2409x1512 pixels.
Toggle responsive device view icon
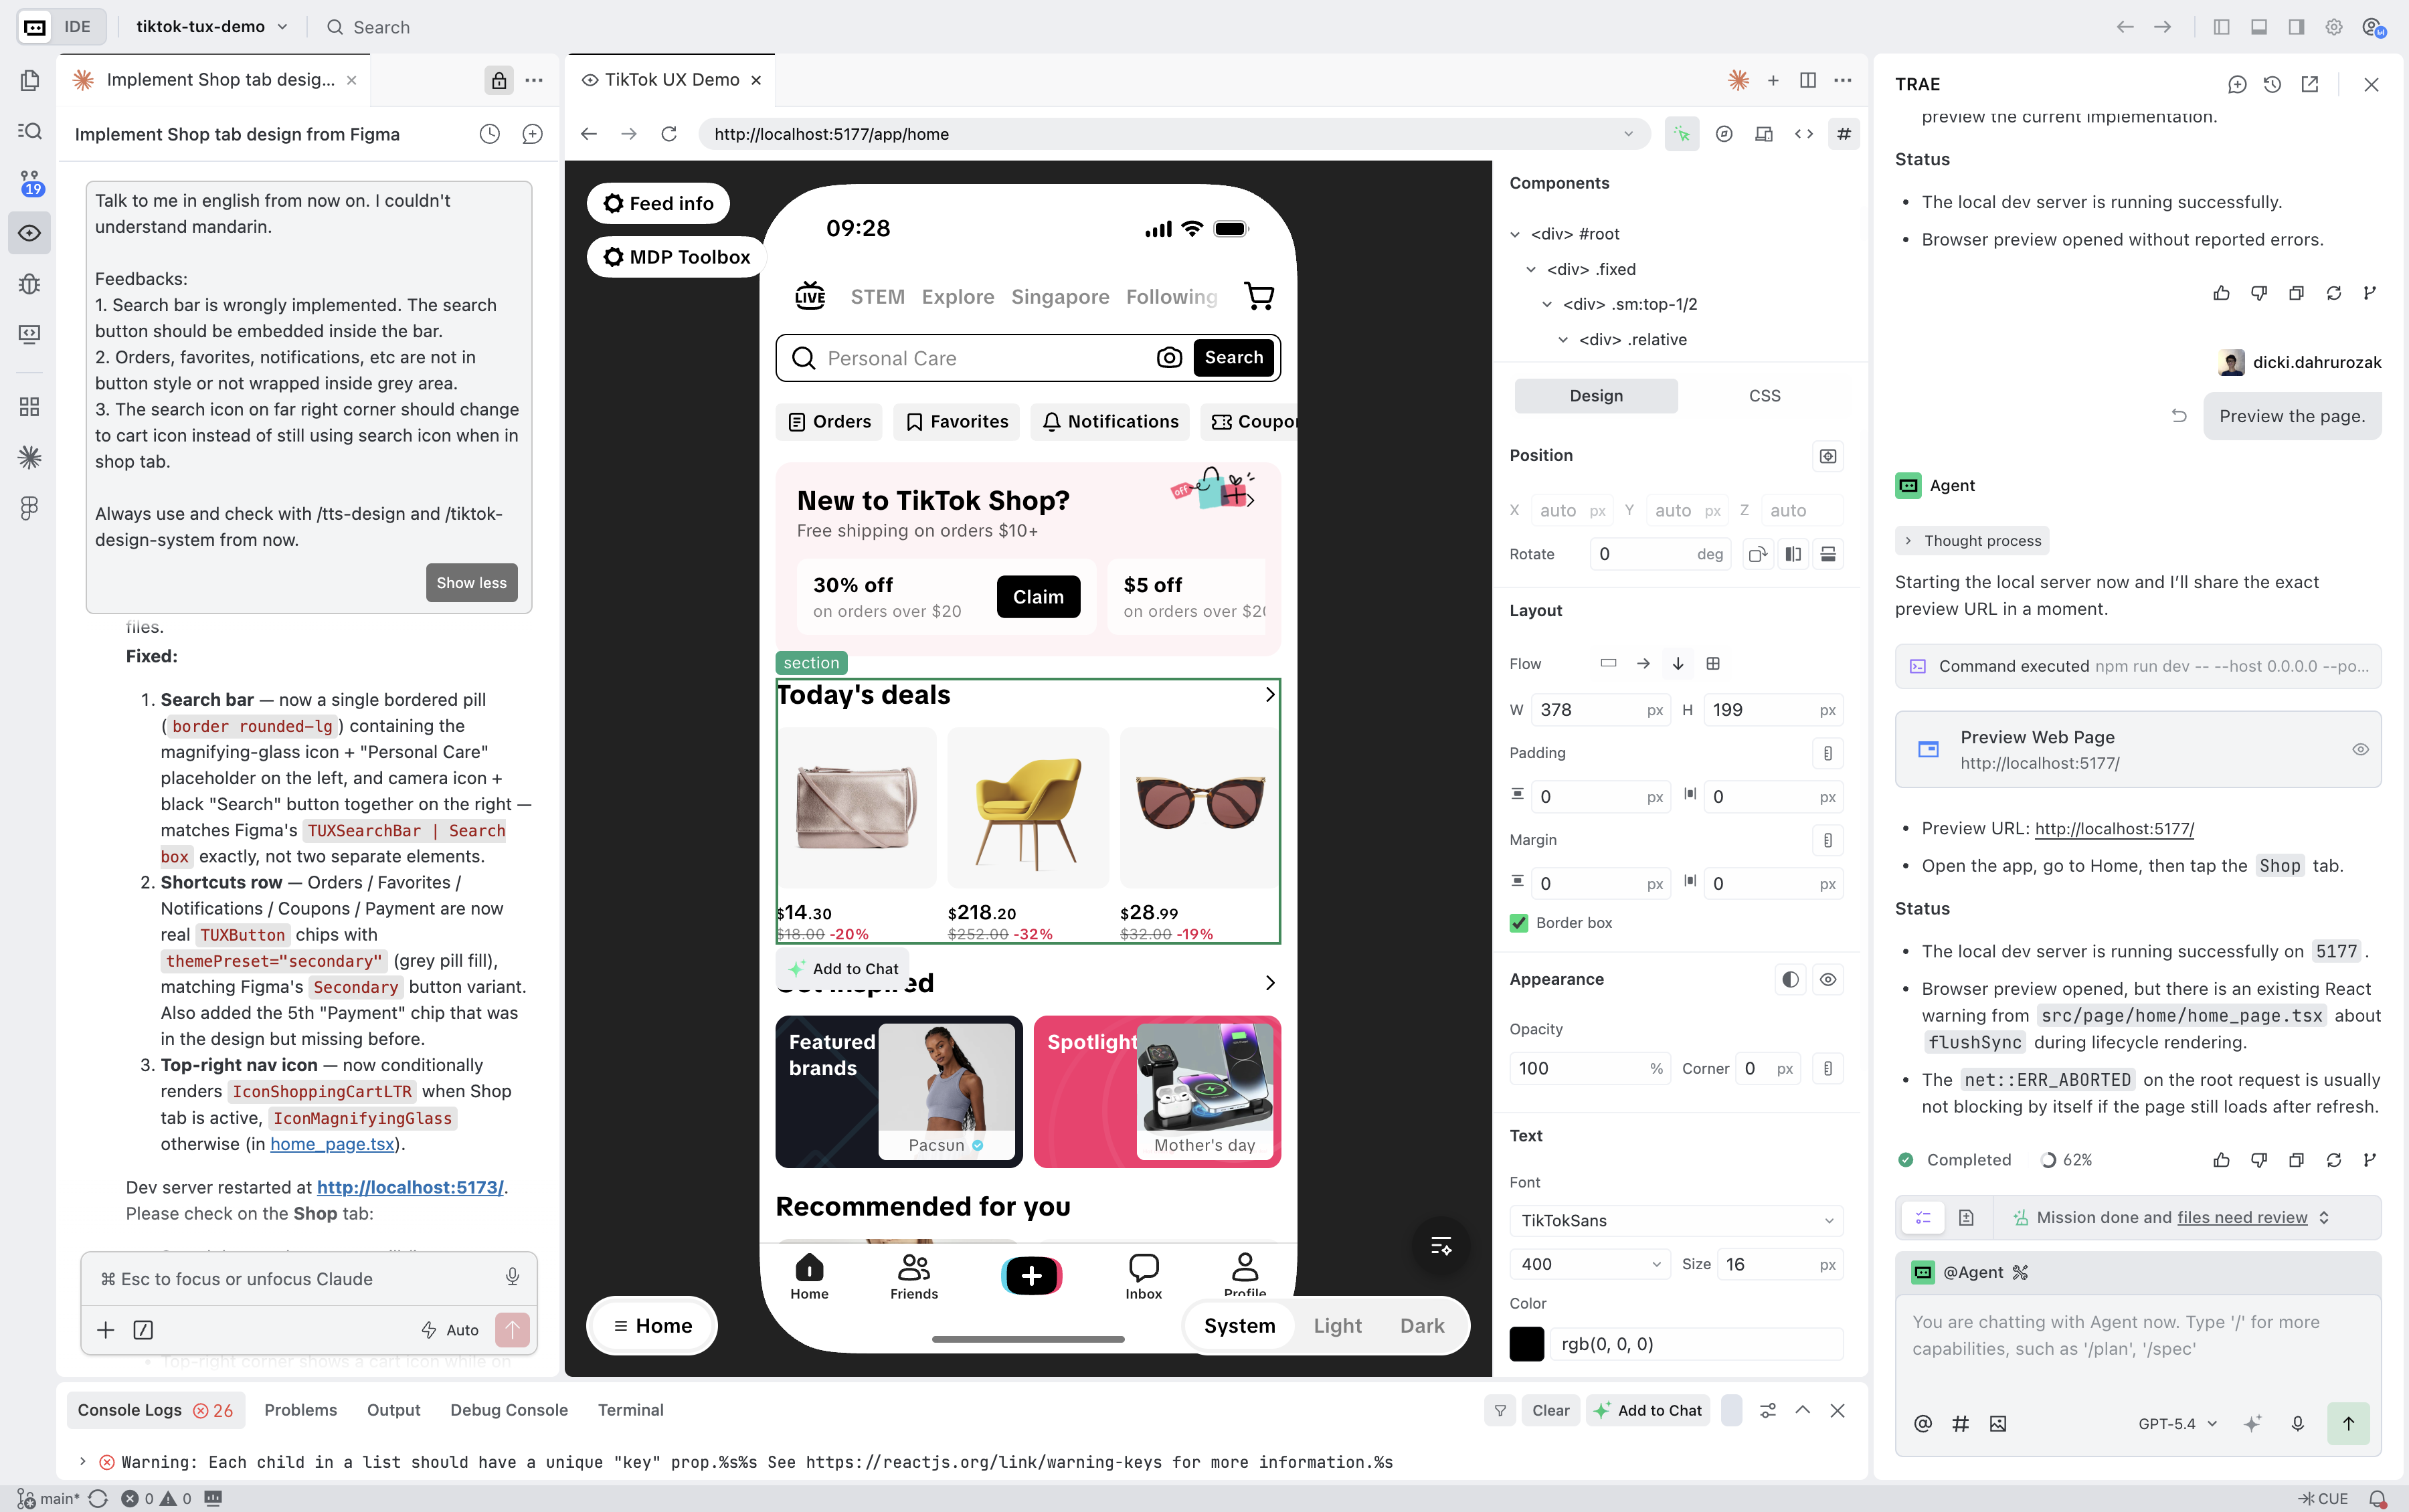[1764, 134]
